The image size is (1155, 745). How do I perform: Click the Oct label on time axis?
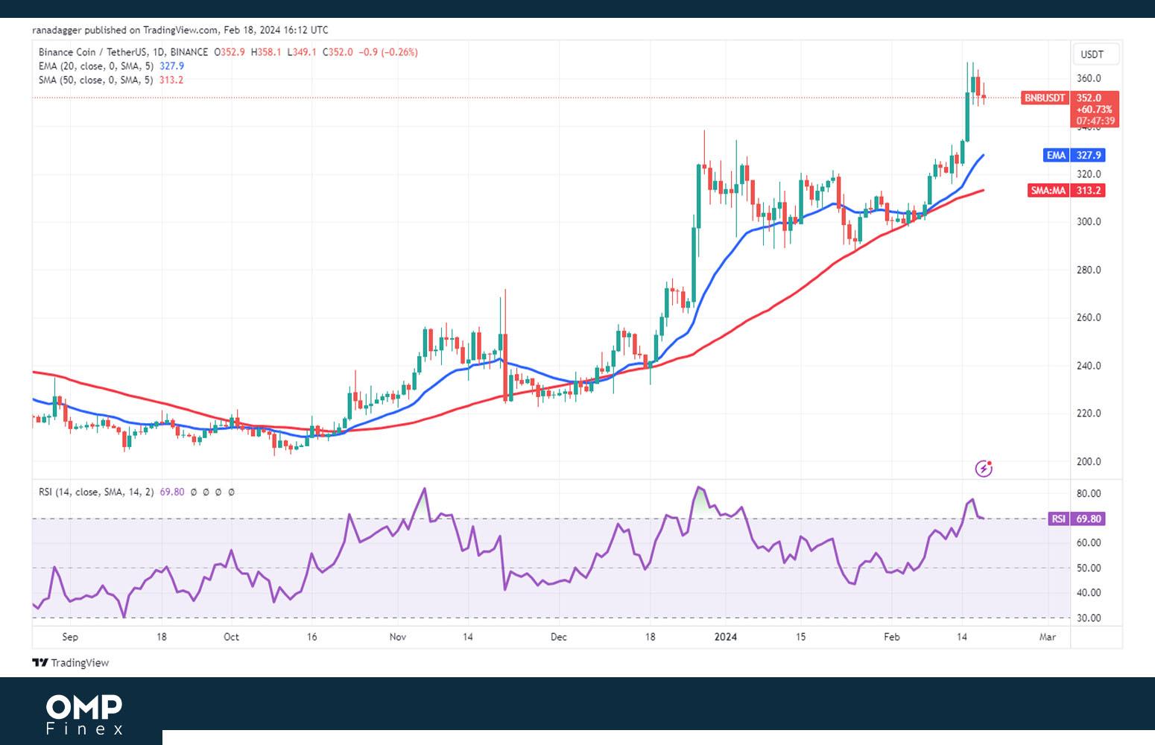232,637
